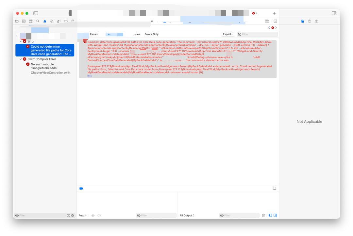Click the info icon in variables view
The height and width of the screenshot is (236, 353).
point(99,215)
